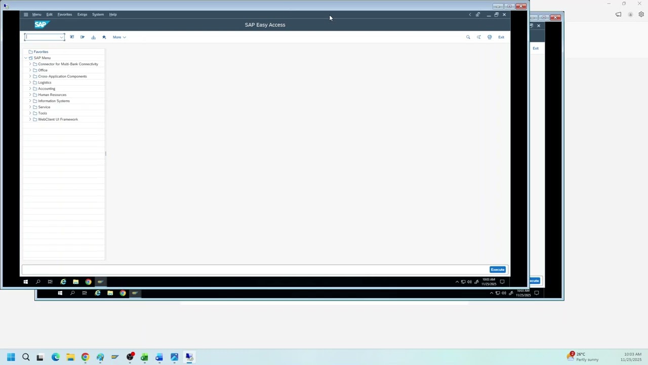Open the Favorites menu
The height and width of the screenshot is (365, 648).
(x=64, y=15)
